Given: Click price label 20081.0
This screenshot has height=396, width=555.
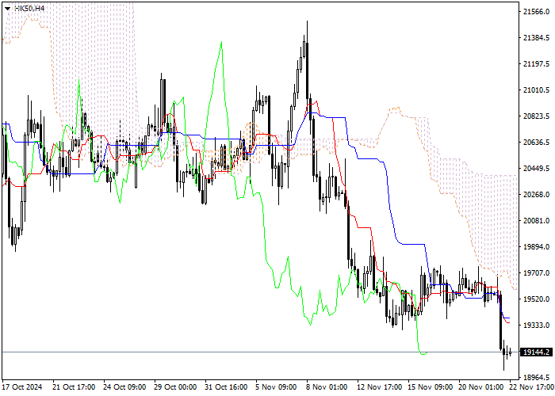Looking at the screenshot, I should pyautogui.click(x=536, y=221).
